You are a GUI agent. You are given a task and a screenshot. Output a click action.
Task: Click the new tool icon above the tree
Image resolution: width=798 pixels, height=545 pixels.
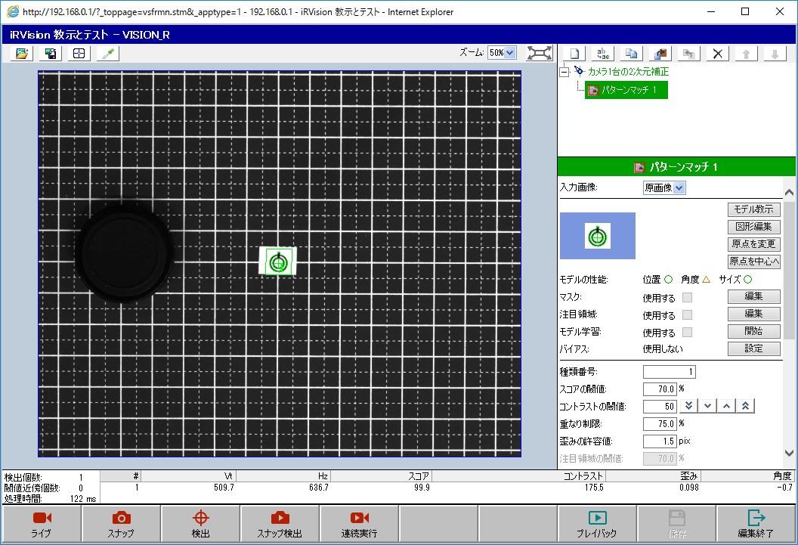pos(575,54)
